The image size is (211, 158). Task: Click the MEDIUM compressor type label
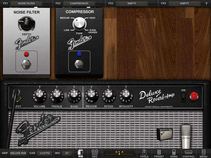click(65, 18)
